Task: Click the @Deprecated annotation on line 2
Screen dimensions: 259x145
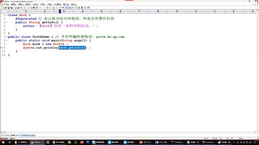Action: tap(26, 19)
